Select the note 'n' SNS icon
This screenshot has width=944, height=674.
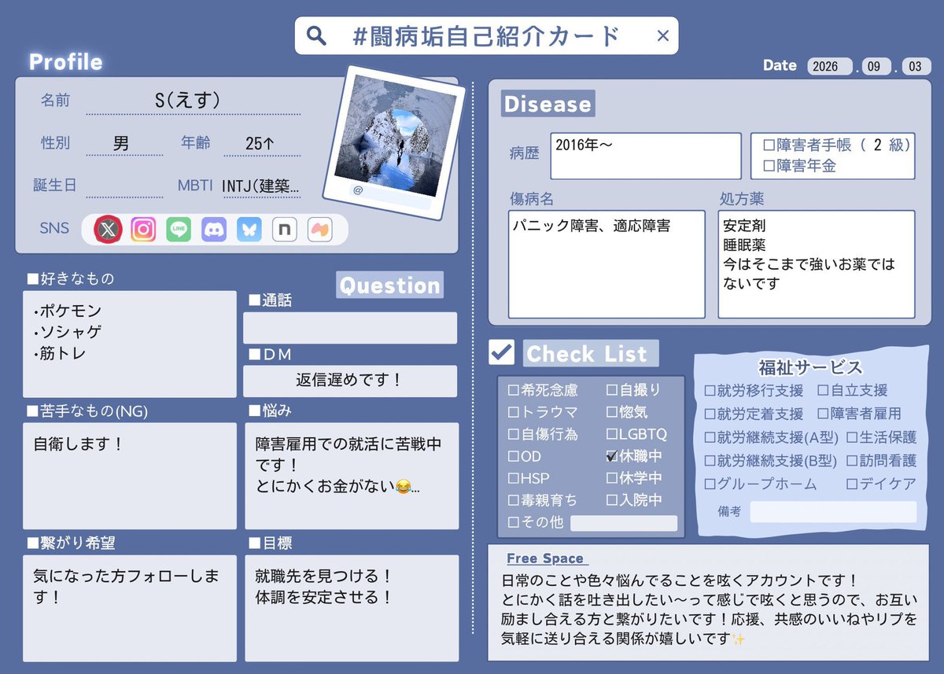(284, 229)
